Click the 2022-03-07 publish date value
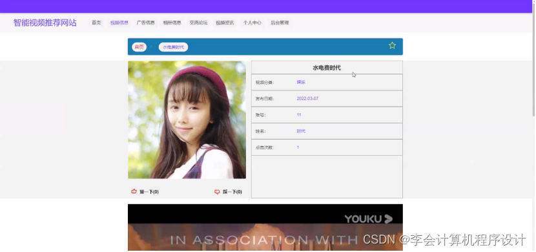536x252 pixels. [x=307, y=98]
